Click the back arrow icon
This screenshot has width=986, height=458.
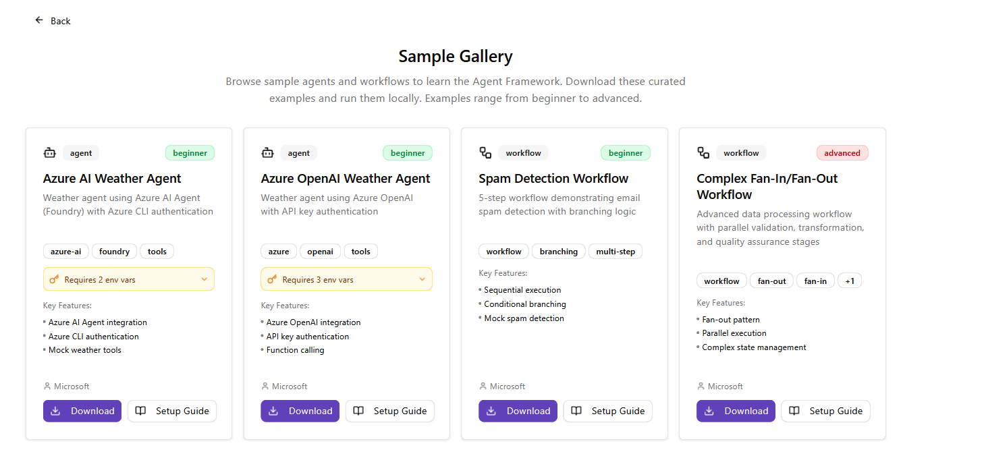click(39, 20)
